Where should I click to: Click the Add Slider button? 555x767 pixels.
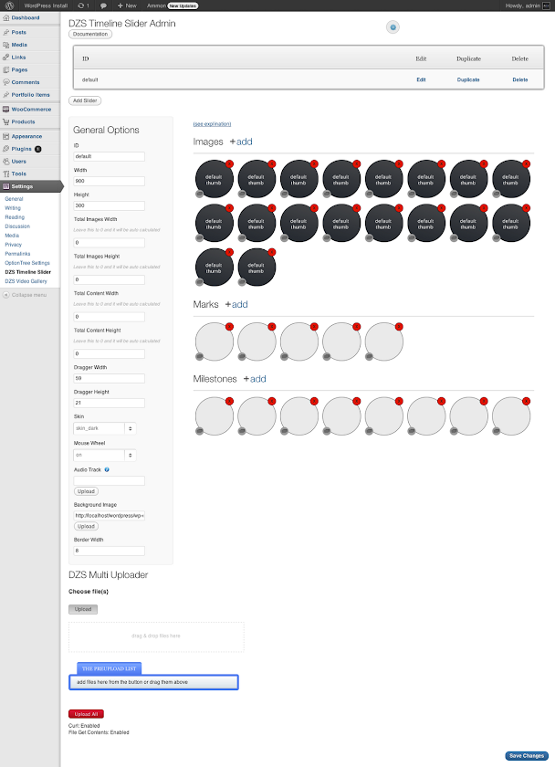85,100
